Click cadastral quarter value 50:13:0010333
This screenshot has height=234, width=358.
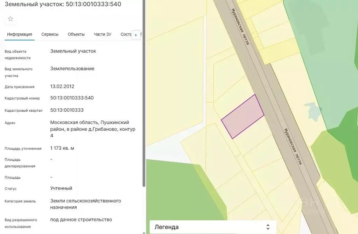click(67, 110)
